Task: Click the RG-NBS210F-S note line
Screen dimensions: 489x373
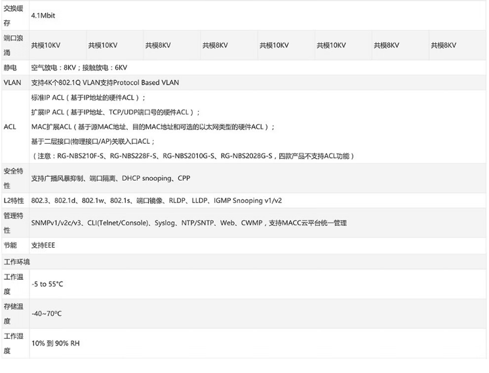Action: coord(193,156)
